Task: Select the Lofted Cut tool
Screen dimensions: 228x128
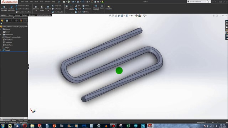Action: click(x=56, y=9)
